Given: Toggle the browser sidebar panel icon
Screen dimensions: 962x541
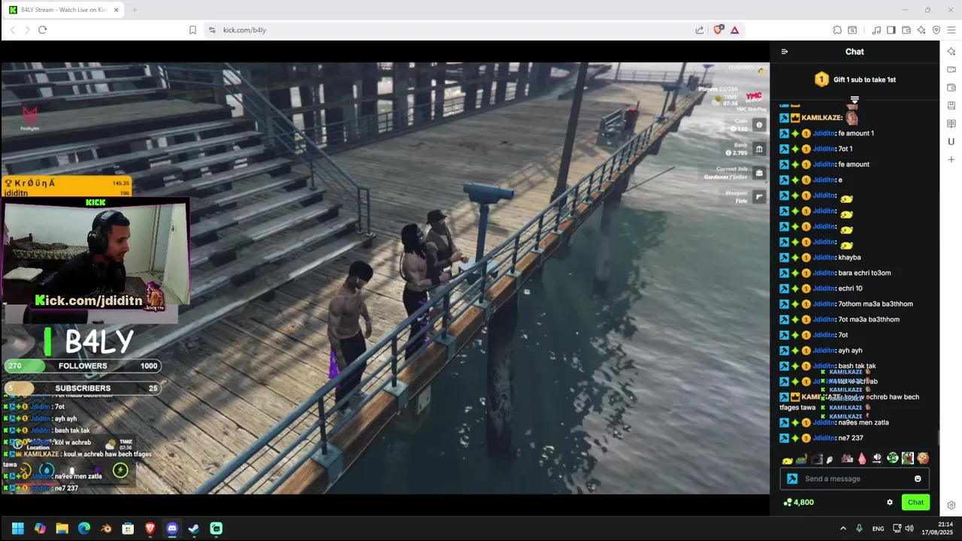Looking at the screenshot, I should point(891,30).
